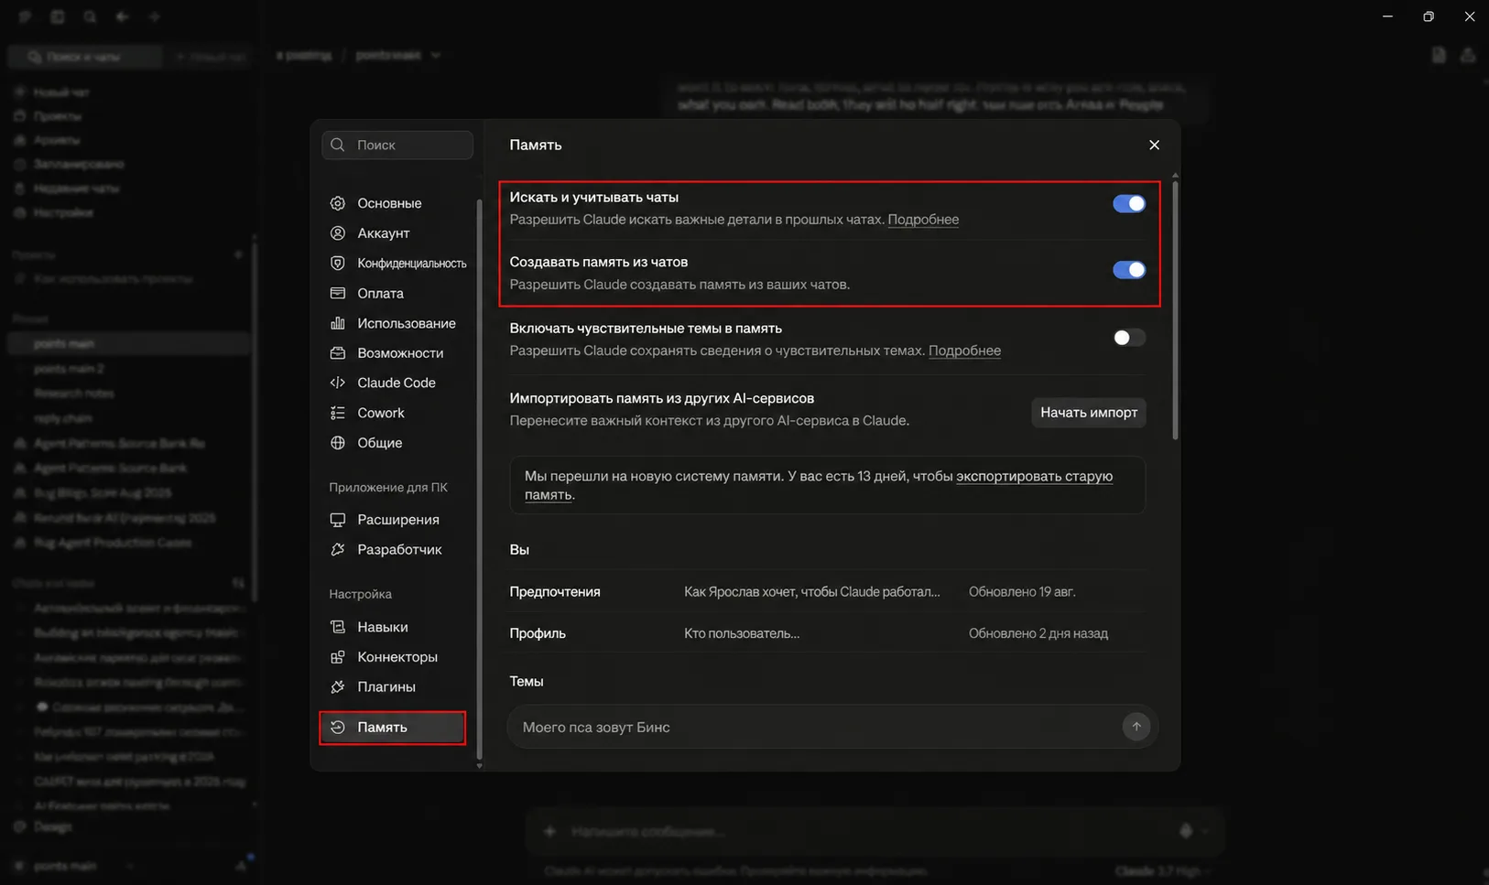Restore down the application window
Image resolution: width=1489 pixels, height=885 pixels.
pyautogui.click(x=1429, y=16)
